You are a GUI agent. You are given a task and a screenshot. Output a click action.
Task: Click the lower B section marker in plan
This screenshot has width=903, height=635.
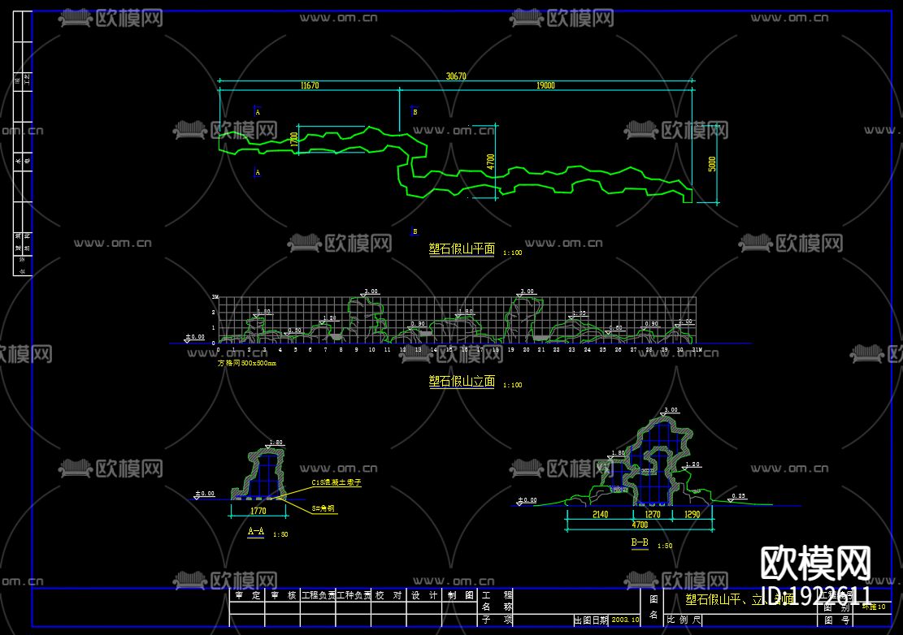(415, 231)
